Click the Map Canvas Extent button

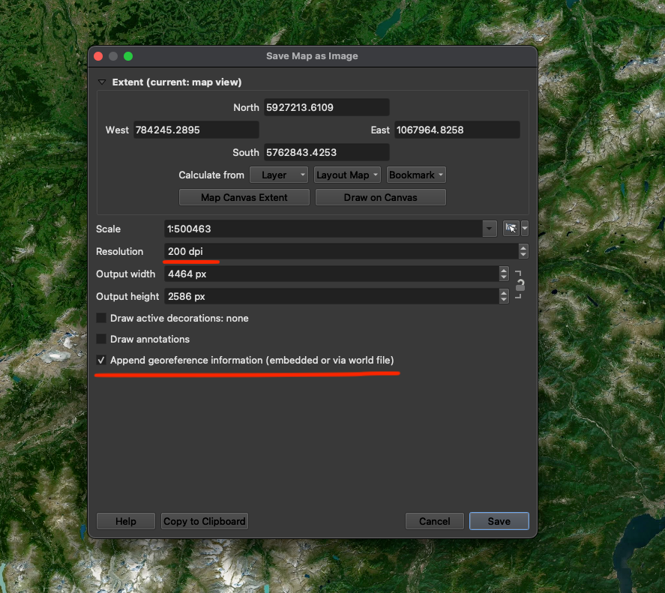point(244,197)
